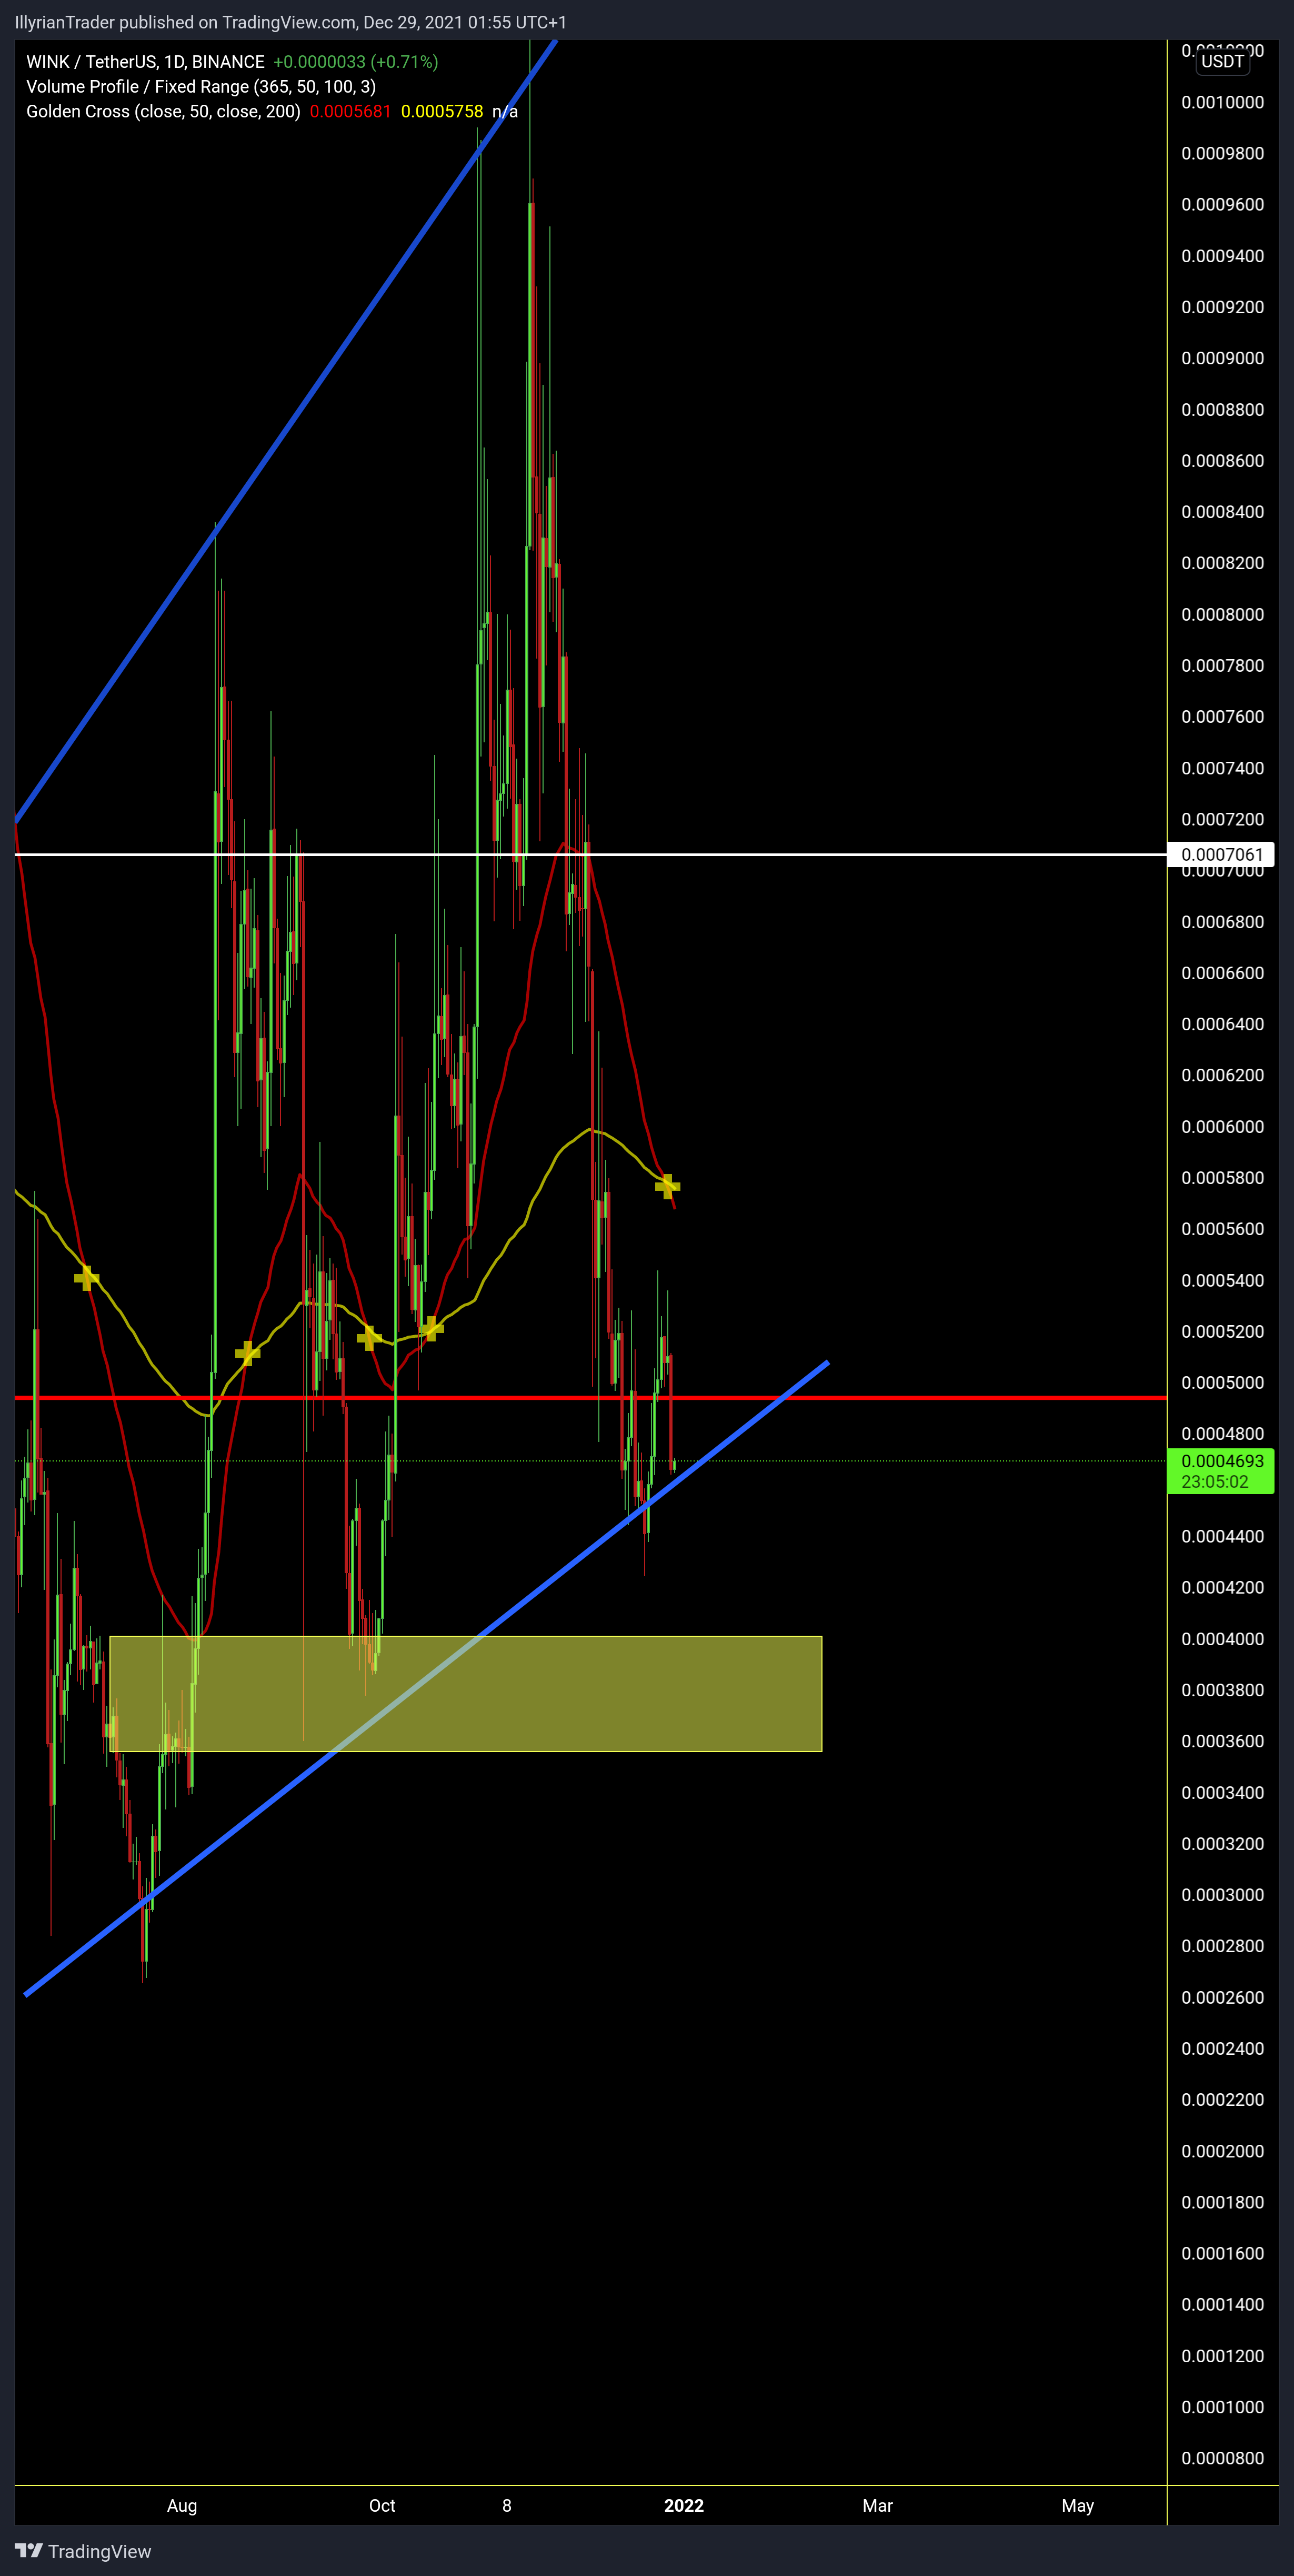Click the leftmost yellow golden cross marker
The height and width of the screenshot is (2576, 1294).
(86, 1278)
